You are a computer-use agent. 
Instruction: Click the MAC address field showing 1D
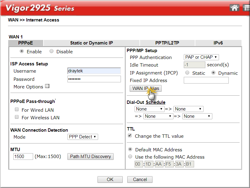tap(149, 164)
